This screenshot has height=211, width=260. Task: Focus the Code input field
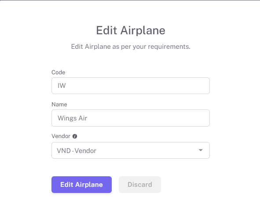pos(131,86)
